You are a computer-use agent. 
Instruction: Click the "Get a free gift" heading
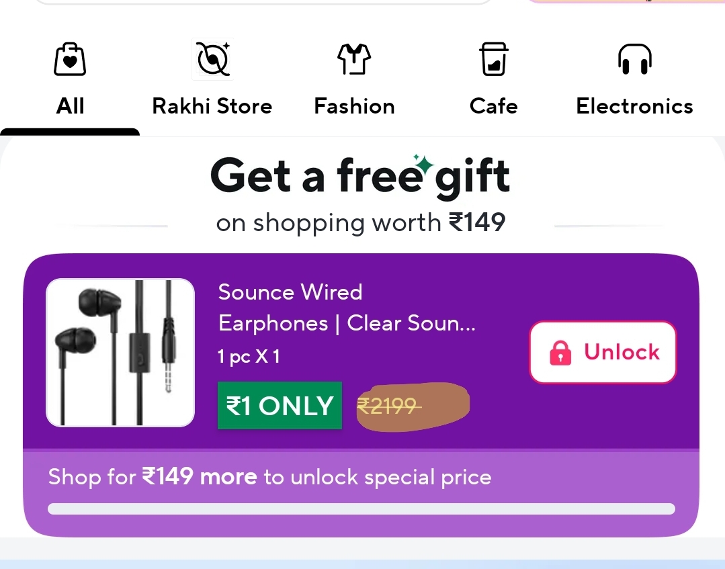point(360,177)
